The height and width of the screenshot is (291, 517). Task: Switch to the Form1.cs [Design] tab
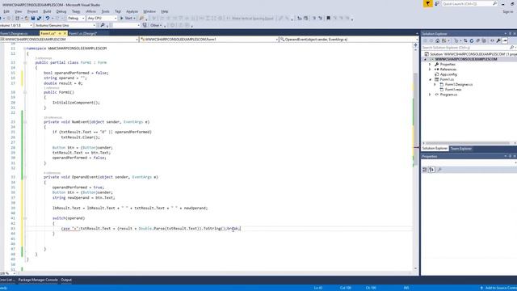pos(82,34)
